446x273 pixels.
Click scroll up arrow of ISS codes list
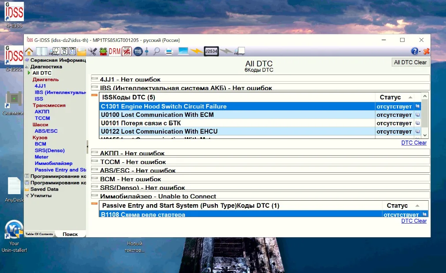[425, 97]
